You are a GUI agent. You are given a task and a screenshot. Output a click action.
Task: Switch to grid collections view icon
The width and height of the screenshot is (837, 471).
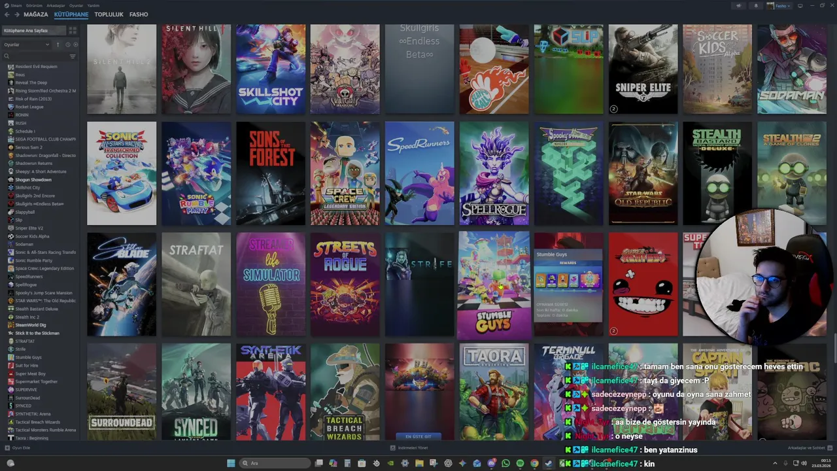pos(73,31)
